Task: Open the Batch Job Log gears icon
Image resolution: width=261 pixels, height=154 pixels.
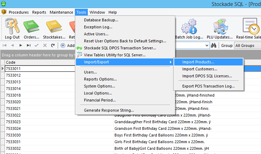Action: click(189, 26)
